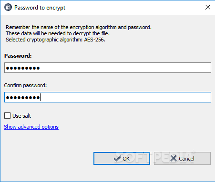The width and height of the screenshot is (215, 182).
Task: Confirm the password with OK button
Action: 122,158
